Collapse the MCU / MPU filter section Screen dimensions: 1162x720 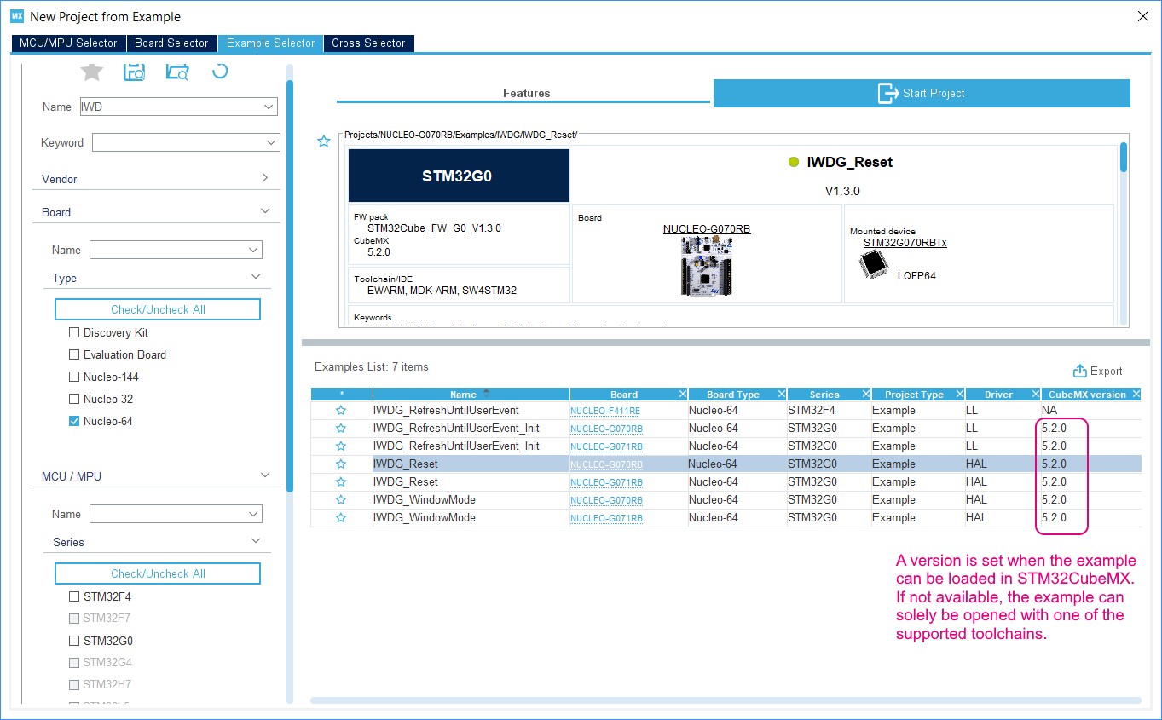[265, 475]
